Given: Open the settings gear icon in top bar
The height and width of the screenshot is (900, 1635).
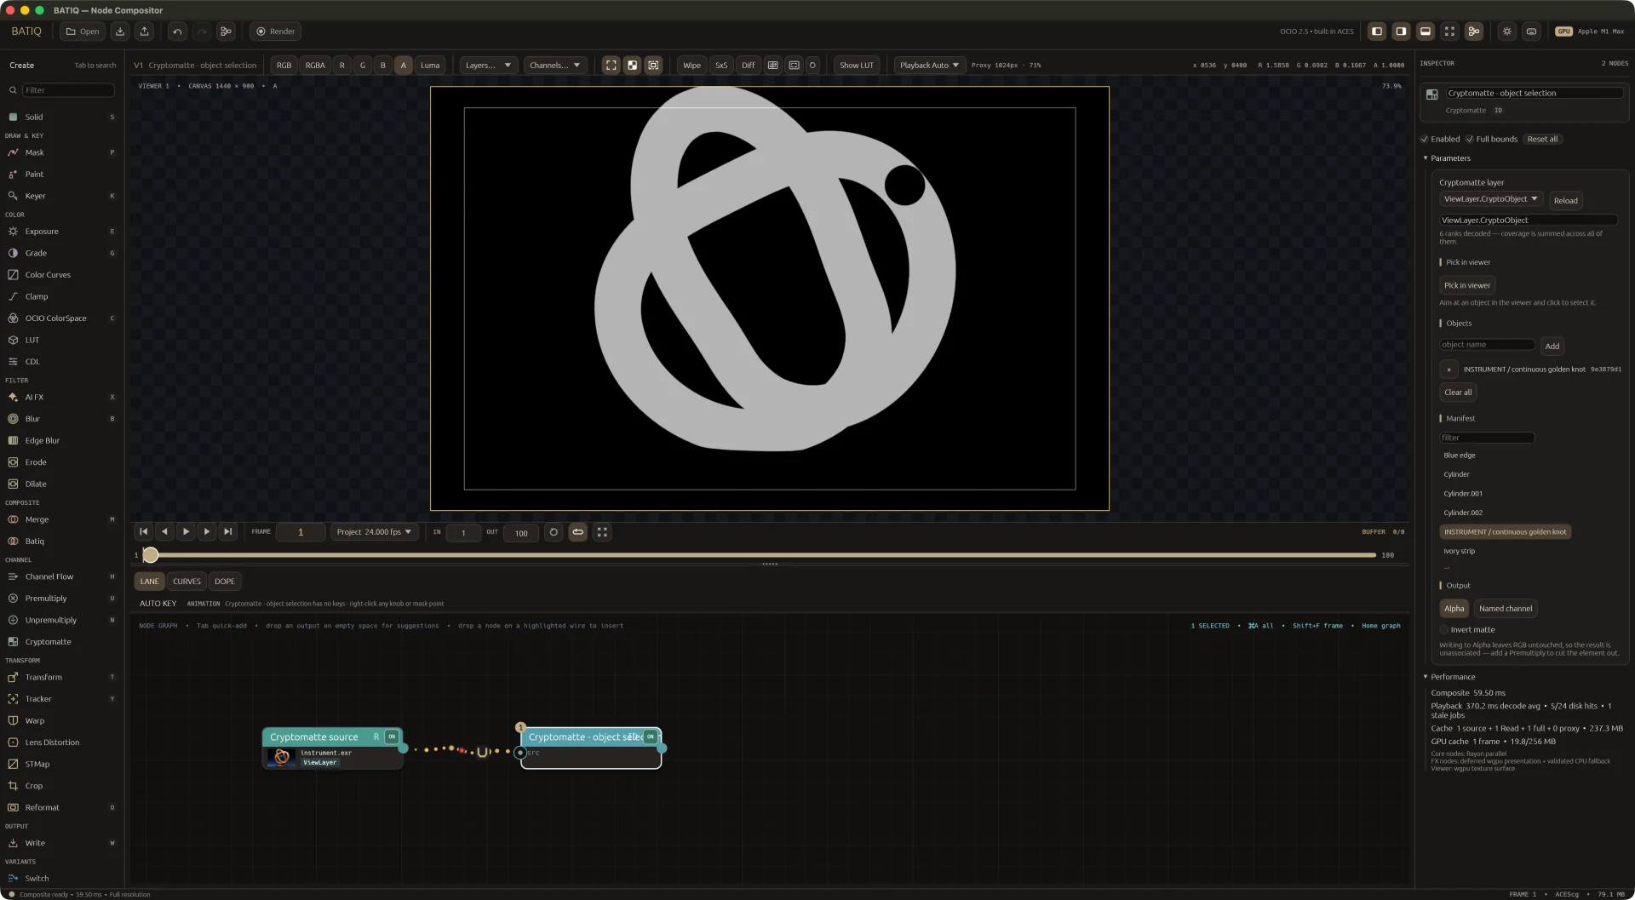Looking at the screenshot, I should [x=1507, y=32].
